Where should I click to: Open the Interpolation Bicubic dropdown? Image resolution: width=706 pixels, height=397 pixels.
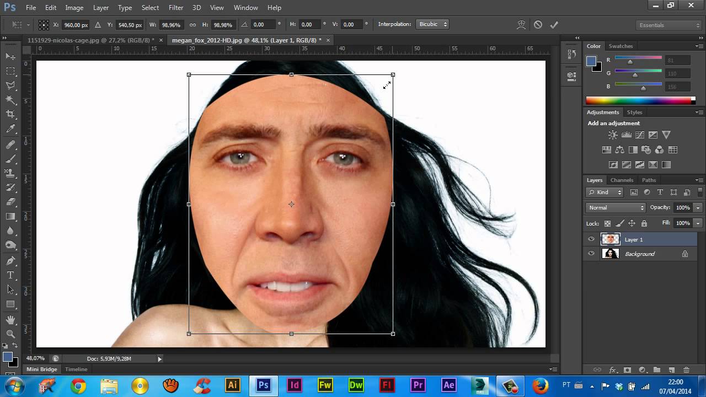(433, 24)
